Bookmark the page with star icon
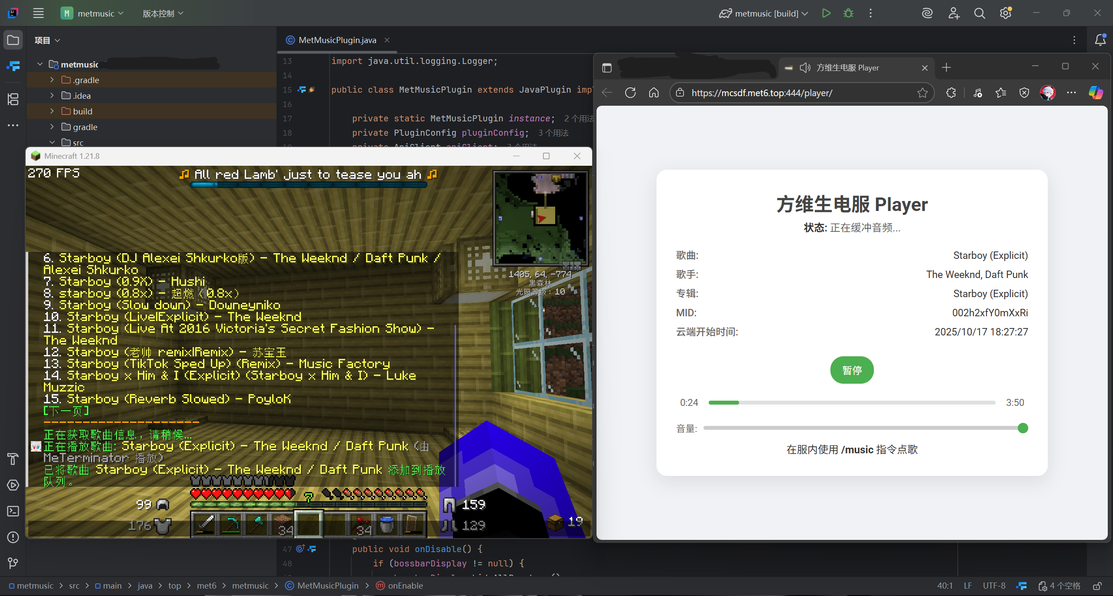Screen dimensions: 1113x596 [x=922, y=93]
